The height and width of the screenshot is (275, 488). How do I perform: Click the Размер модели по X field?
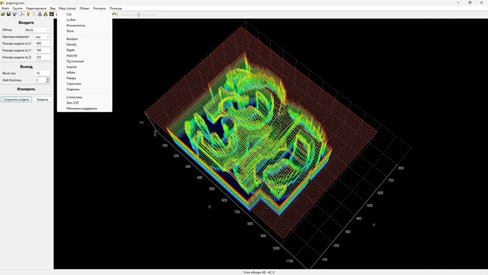tap(42, 43)
